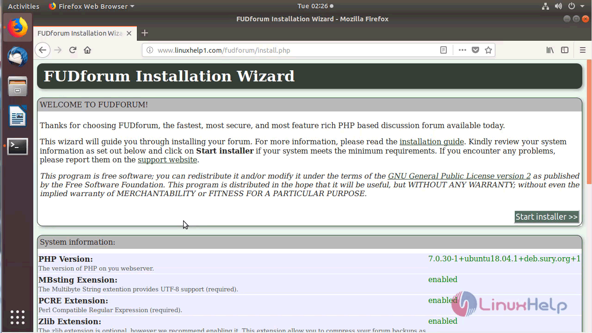The image size is (592, 333).
Task: Reload the current page
Action: [x=73, y=50]
